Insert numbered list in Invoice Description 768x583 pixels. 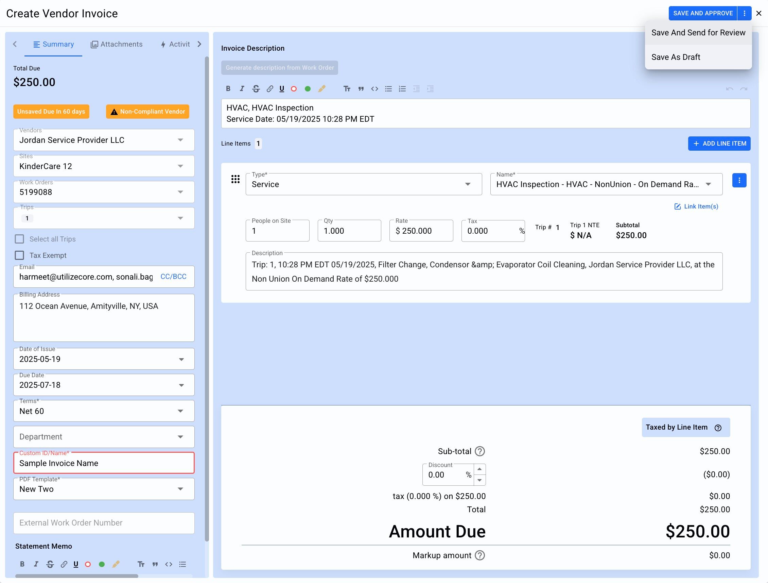[x=402, y=88]
